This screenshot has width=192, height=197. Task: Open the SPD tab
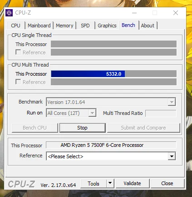point(85,26)
